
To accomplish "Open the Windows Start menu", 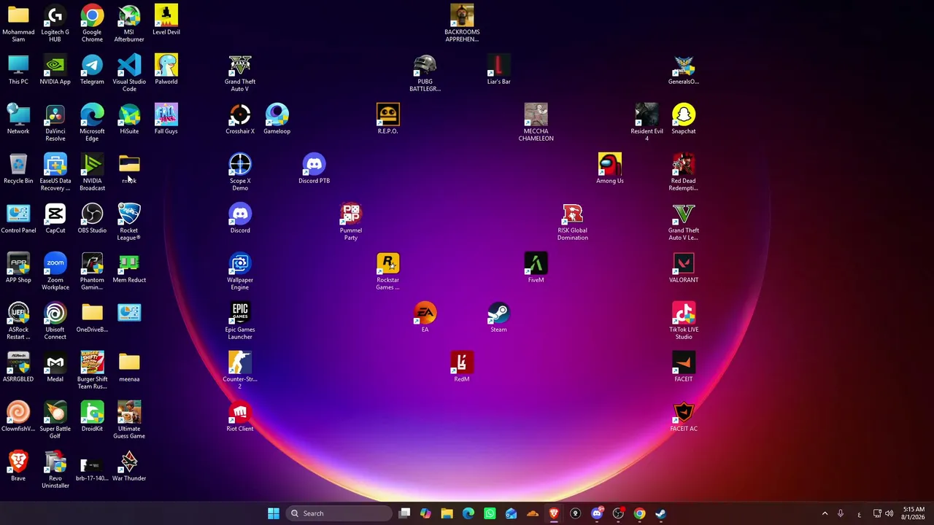I will click(x=273, y=513).
